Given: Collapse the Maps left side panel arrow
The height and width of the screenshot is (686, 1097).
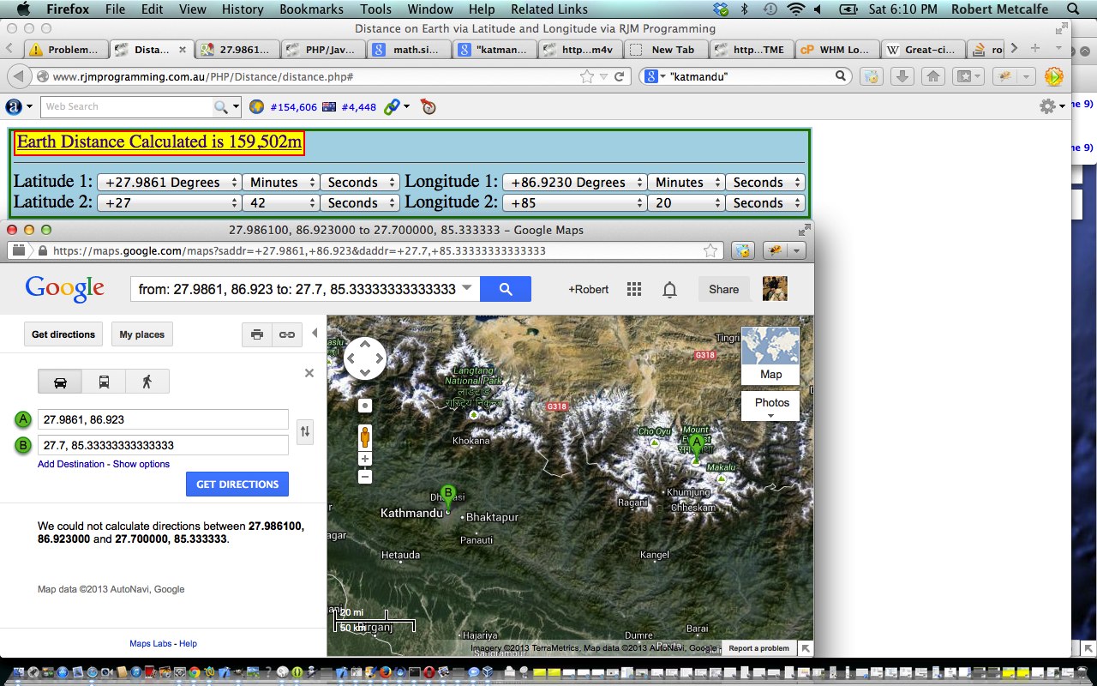Looking at the screenshot, I should pyautogui.click(x=315, y=334).
